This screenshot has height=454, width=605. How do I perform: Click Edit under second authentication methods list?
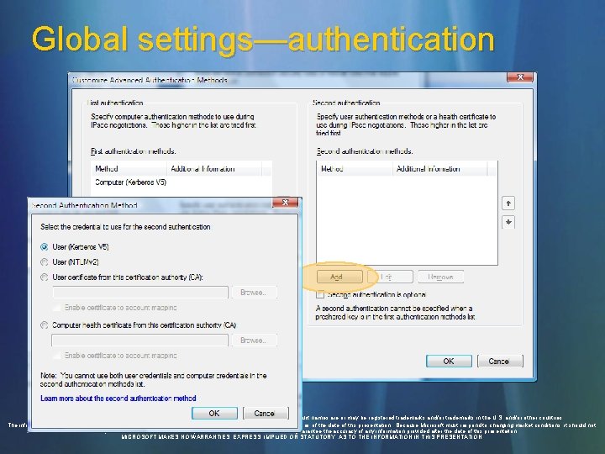[x=391, y=277]
